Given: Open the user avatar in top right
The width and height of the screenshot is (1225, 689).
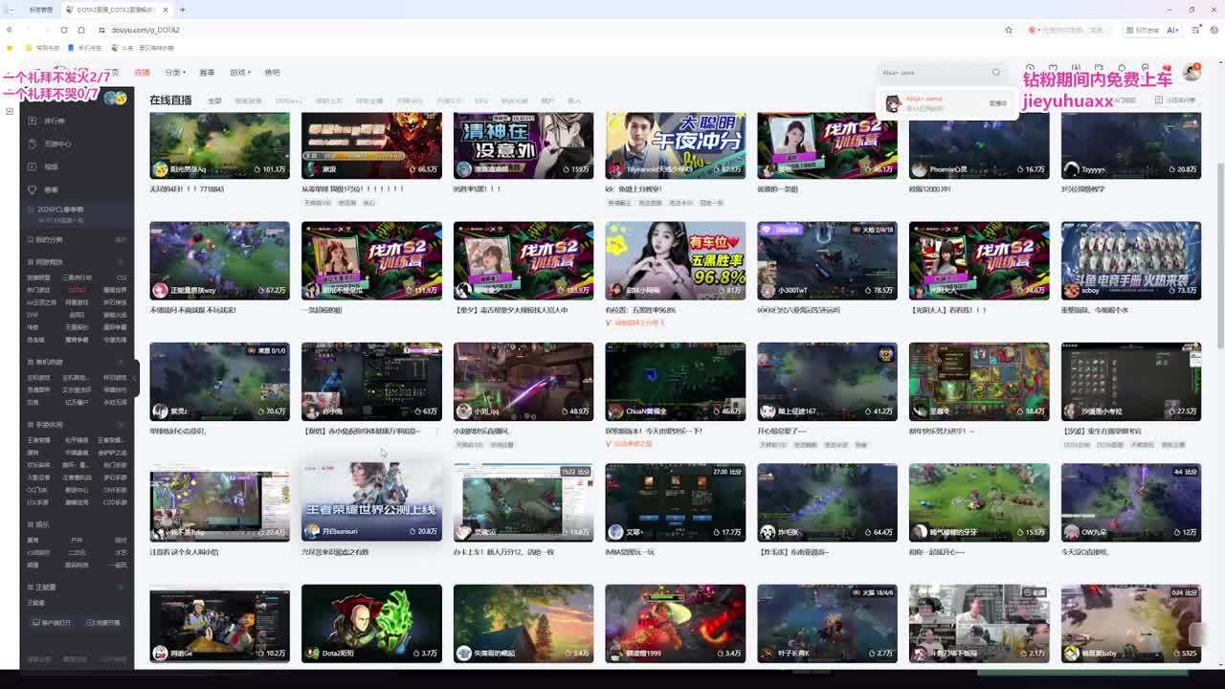Looking at the screenshot, I should (1192, 73).
